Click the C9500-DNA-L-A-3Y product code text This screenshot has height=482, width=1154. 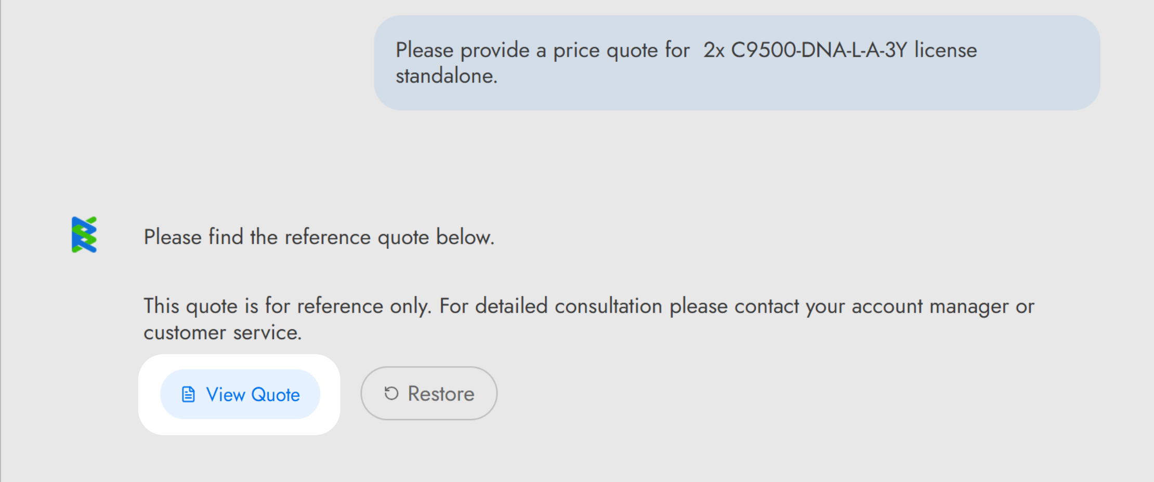[819, 50]
